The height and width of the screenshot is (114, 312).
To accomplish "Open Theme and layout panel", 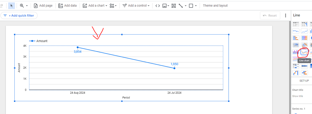I will click(215, 6).
